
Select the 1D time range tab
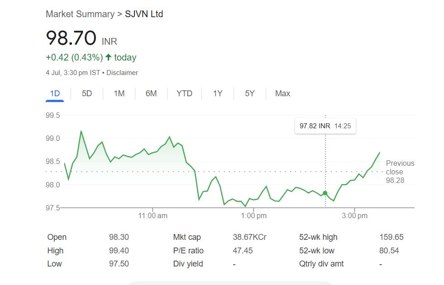(x=55, y=93)
